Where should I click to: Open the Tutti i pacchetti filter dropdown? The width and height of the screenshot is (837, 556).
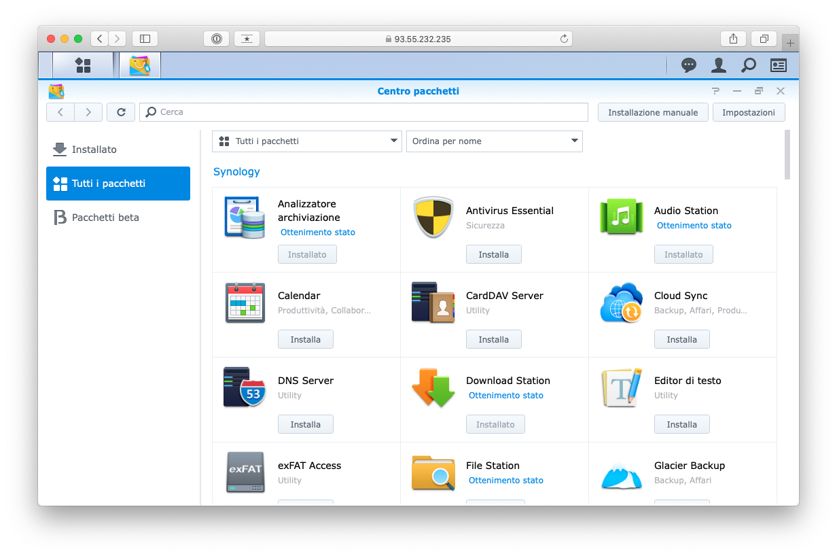click(307, 141)
